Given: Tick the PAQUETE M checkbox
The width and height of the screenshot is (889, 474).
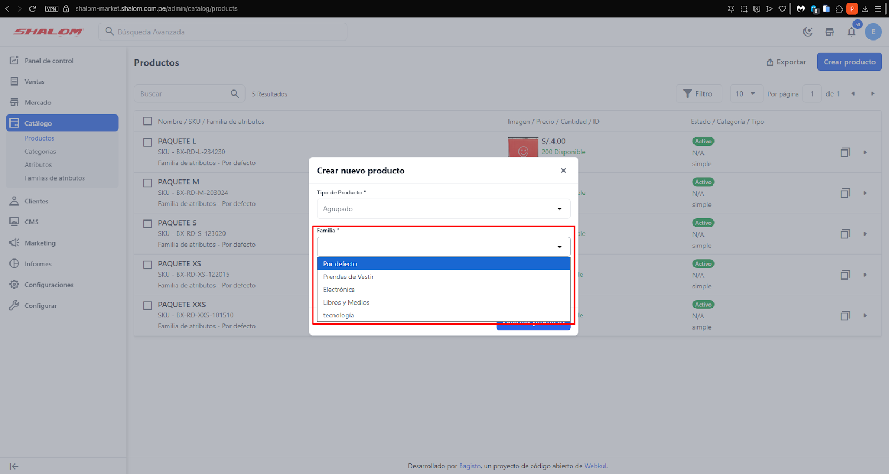Looking at the screenshot, I should pyautogui.click(x=148, y=183).
